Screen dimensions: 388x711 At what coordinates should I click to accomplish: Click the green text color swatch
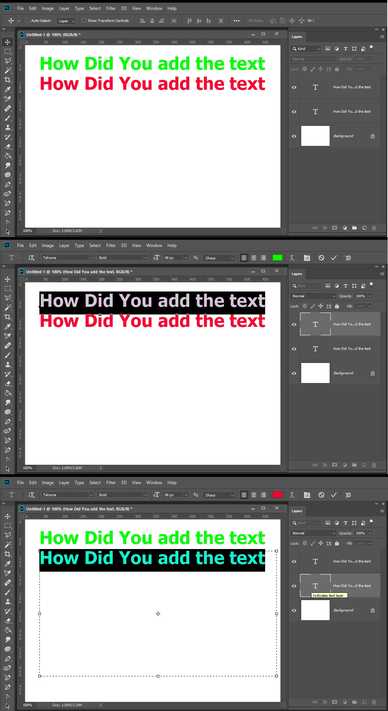tap(278, 258)
